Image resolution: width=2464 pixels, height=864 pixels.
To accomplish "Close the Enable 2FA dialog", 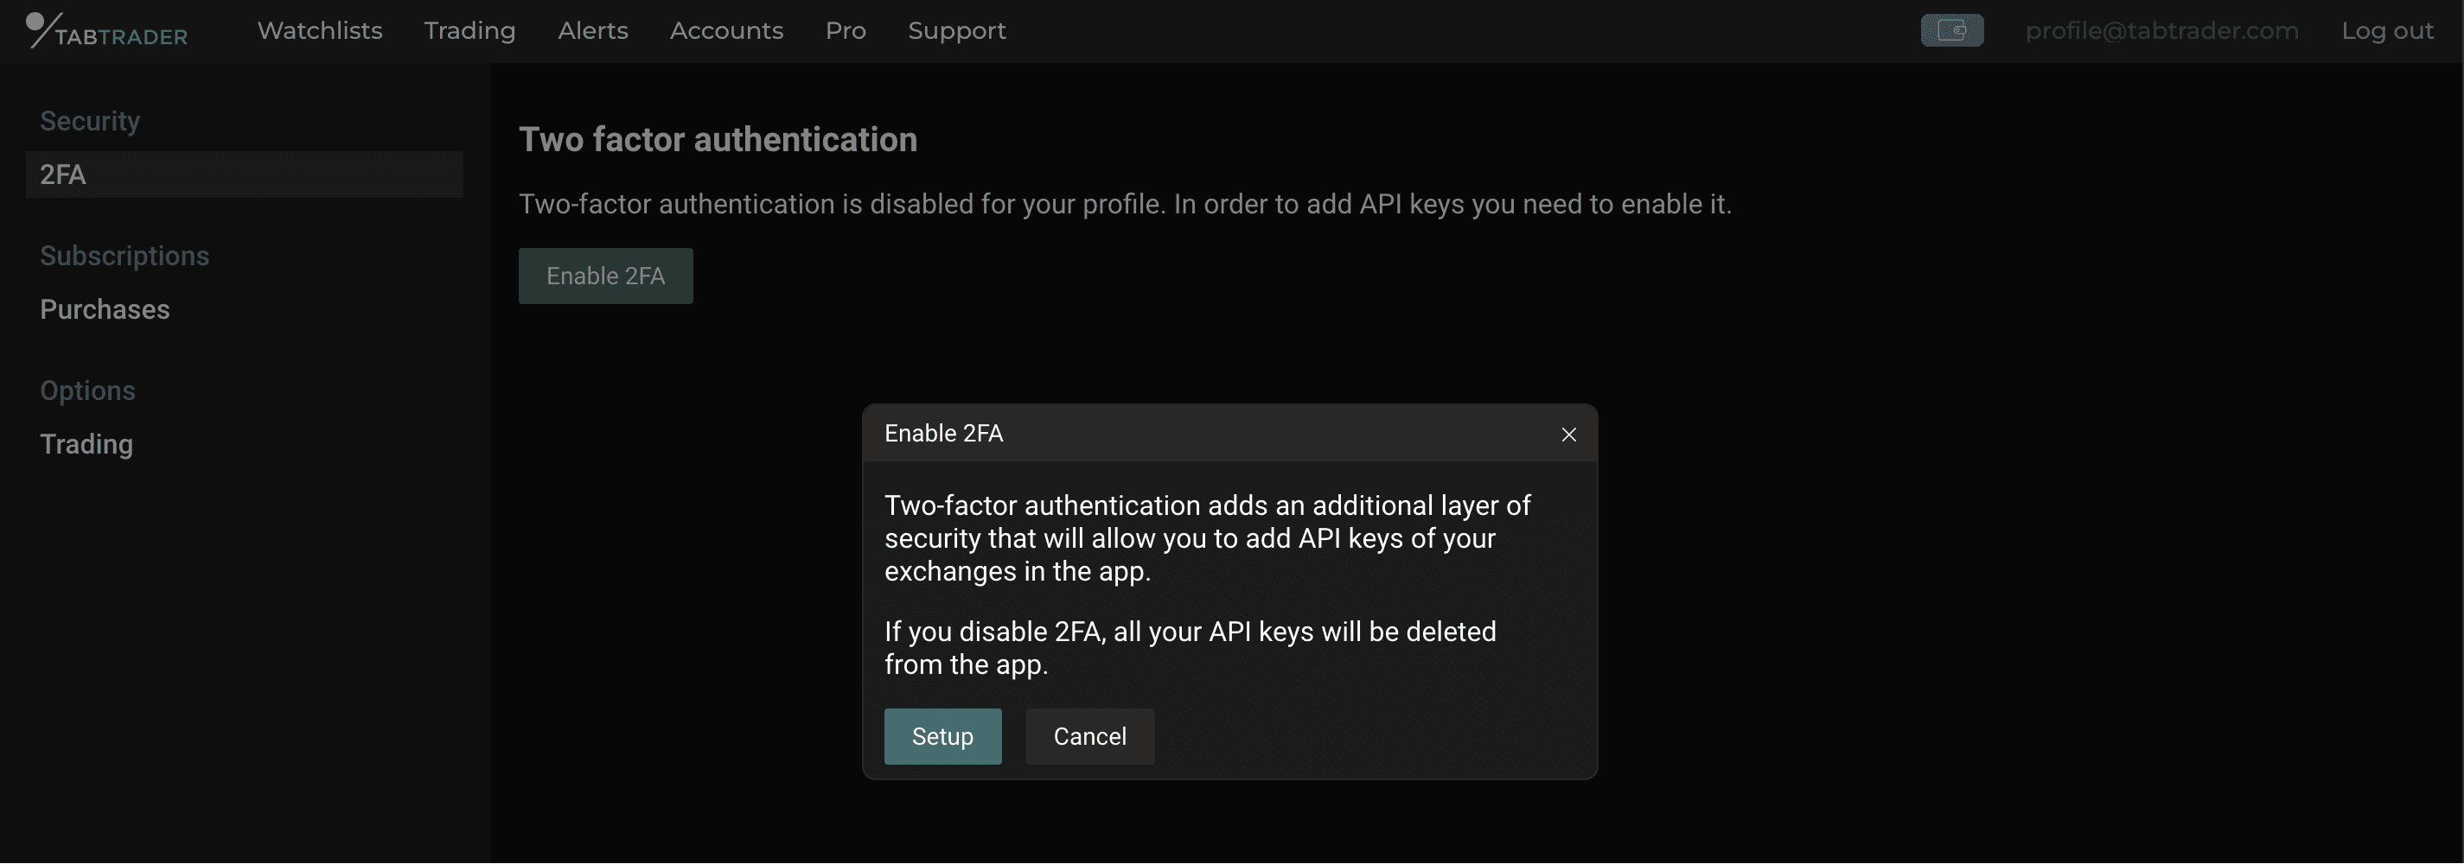I will pyautogui.click(x=1568, y=435).
